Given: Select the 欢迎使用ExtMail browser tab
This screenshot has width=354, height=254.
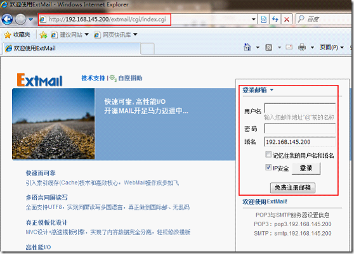Looking at the screenshot, I should pyautogui.click(x=72, y=48).
